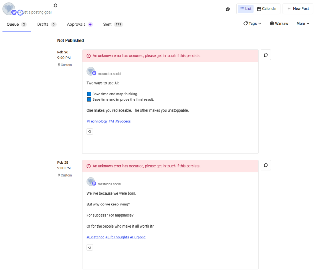The width and height of the screenshot is (318, 276).
Task: Open comments for the Feb 28 post
Action: coord(266,165)
